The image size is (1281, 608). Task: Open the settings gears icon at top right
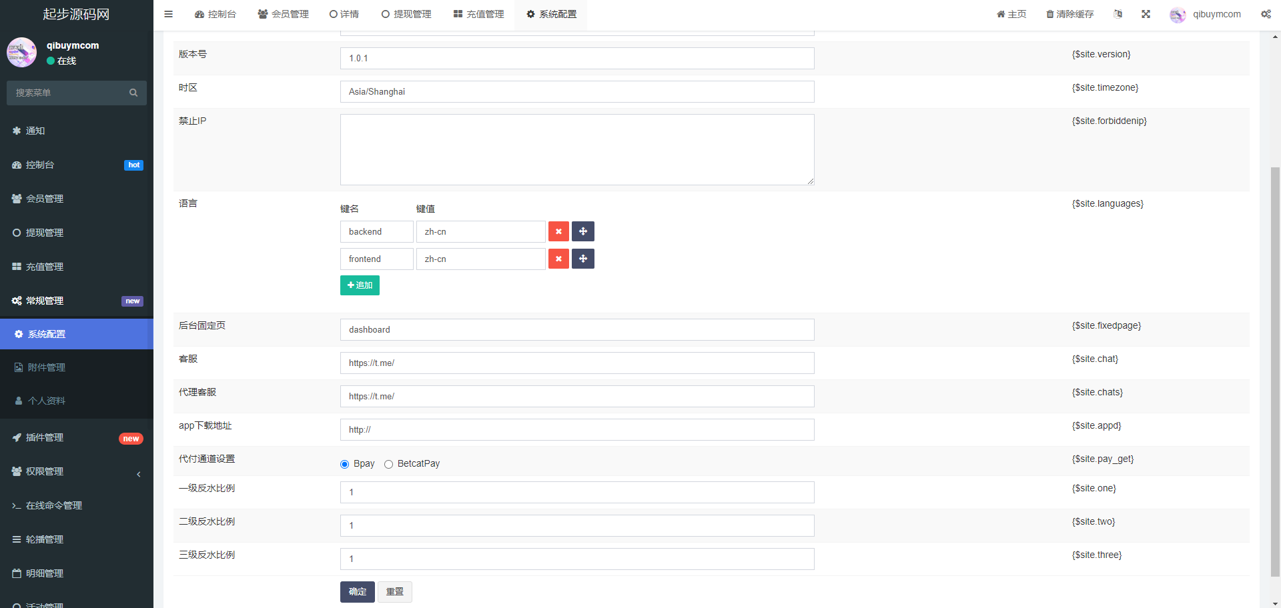click(x=1265, y=14)
